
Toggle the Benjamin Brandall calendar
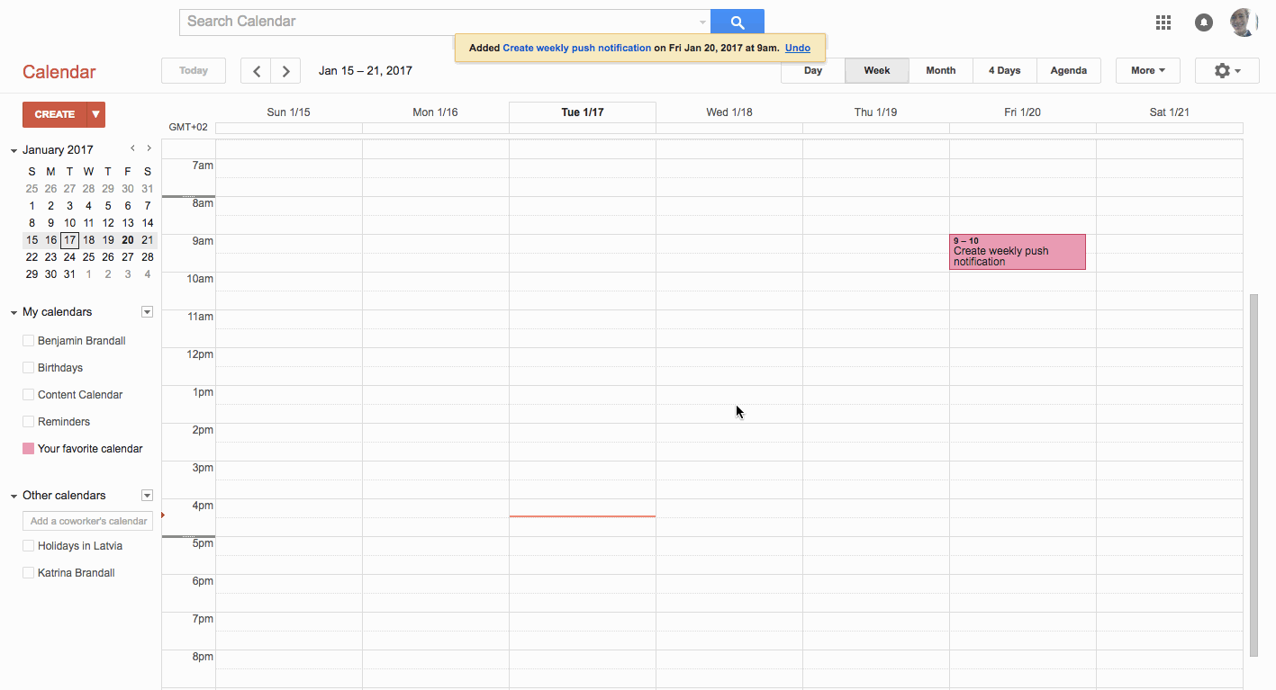tap(28, 341)
